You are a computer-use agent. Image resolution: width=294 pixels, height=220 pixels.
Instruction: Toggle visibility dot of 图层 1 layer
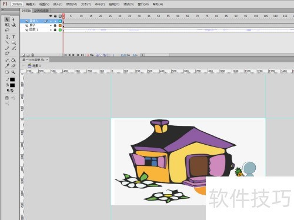51,30
